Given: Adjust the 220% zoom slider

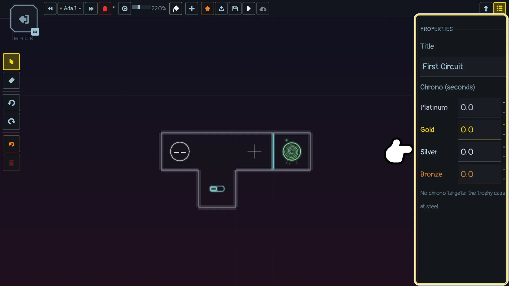Looking at the screenshot, I should 141,7.
